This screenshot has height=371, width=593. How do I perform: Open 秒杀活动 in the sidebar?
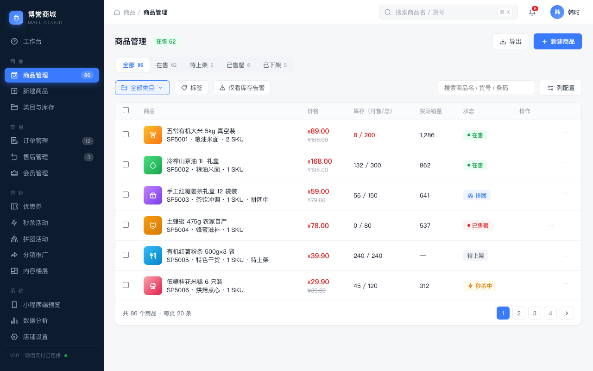[52, 223]
